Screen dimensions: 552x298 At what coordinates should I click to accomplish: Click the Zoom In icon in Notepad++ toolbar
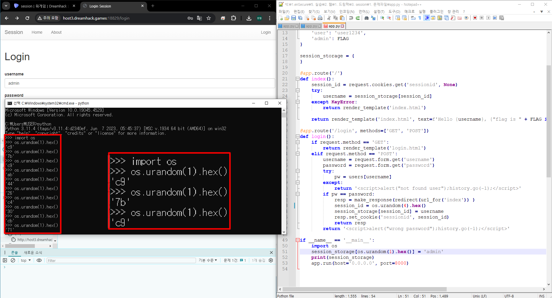(x=382, y=18)
